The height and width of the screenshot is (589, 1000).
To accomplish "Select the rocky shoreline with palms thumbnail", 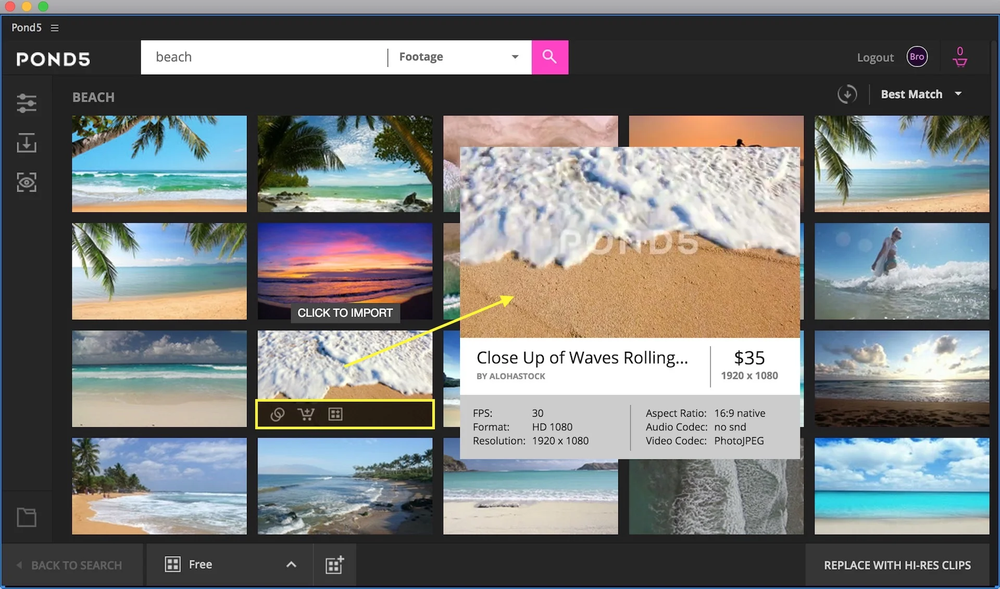I will 345,486.
